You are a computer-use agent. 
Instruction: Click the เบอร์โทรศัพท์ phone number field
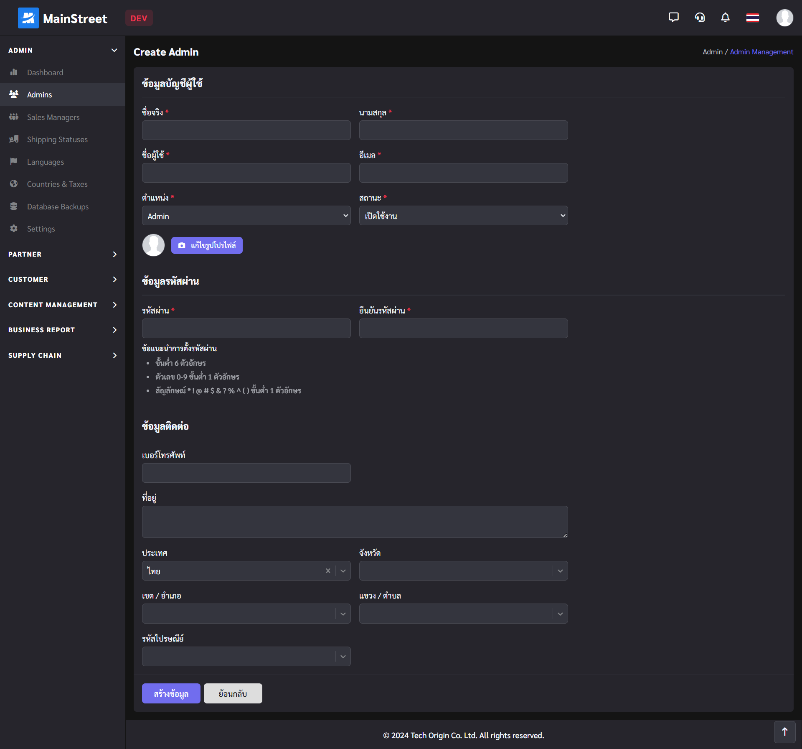coord(246,473)
